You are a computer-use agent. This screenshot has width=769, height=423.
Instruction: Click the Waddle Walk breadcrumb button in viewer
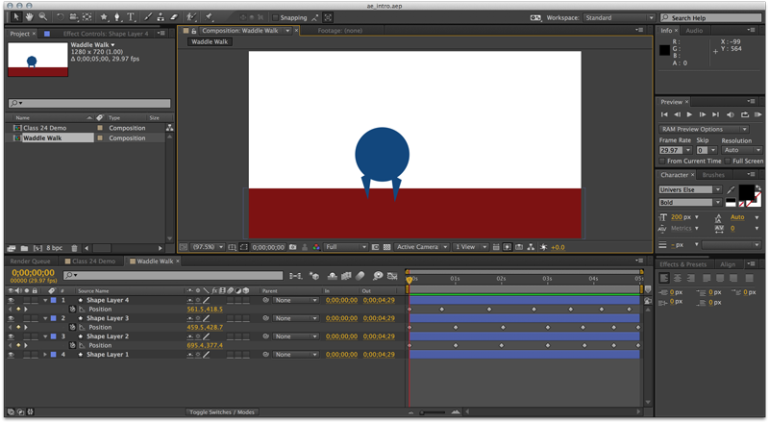click(210, 42)
